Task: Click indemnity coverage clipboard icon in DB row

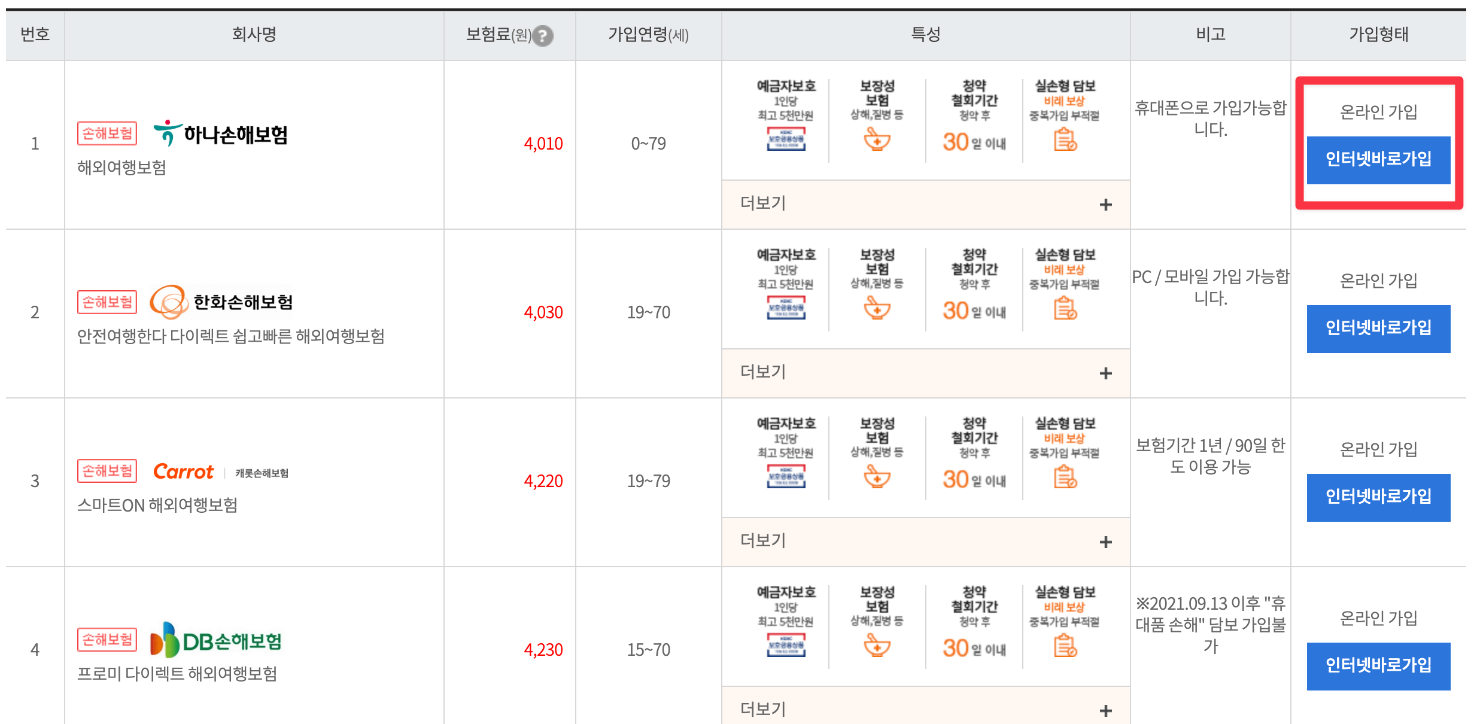Action: click(x=1065, y=646)
